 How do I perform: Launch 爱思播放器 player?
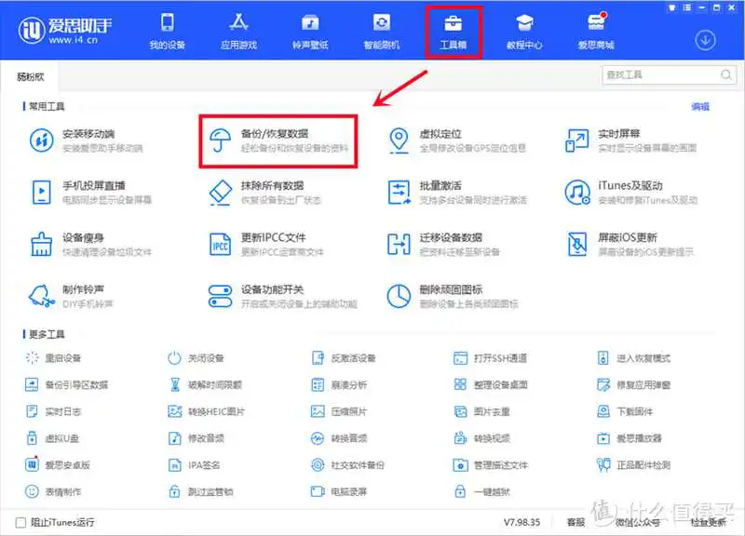coord(630,438)
